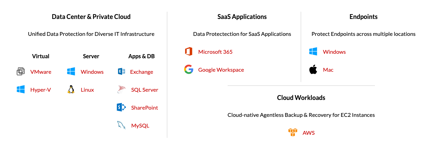Click the SQL Server icon
Screen dimensions: 428x142
[122, 90]
